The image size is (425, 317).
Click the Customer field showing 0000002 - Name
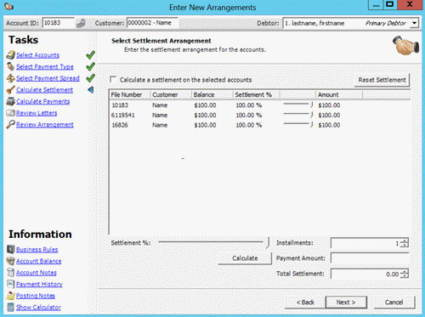point(152,23)
